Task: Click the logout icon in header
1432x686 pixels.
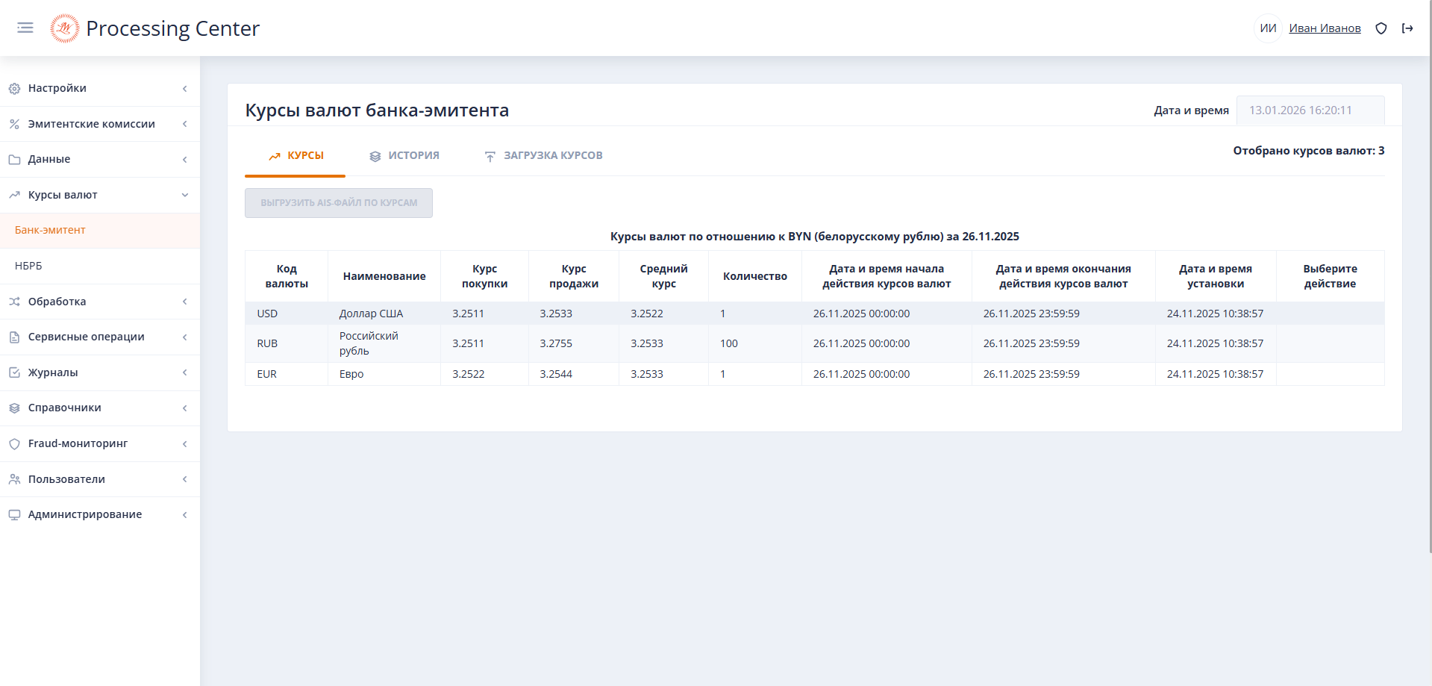Action: 1407,28
